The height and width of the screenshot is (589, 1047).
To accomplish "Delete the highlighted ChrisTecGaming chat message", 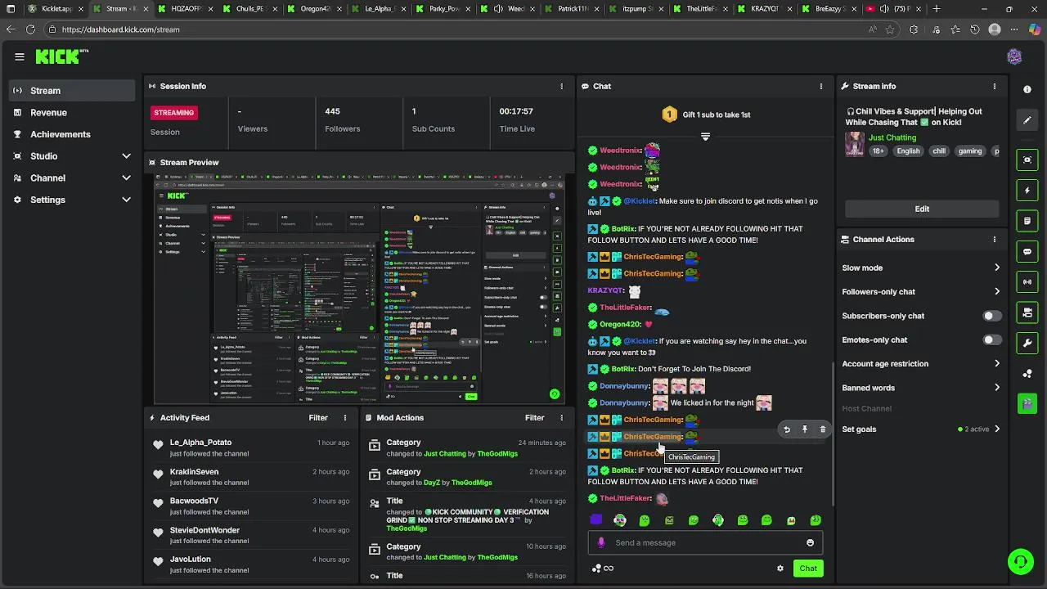I will tap(823, 429).
